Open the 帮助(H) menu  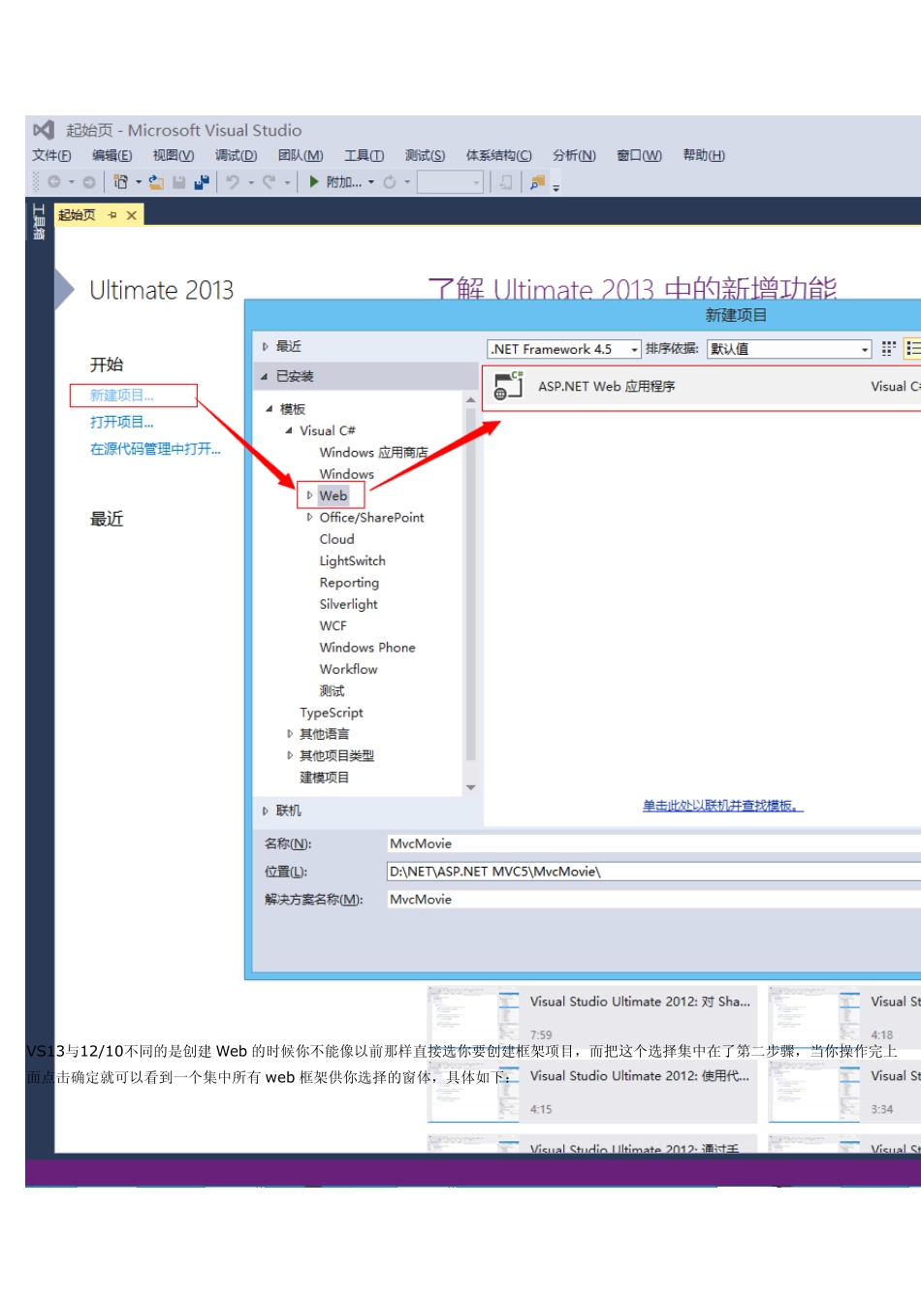point(704,155)
